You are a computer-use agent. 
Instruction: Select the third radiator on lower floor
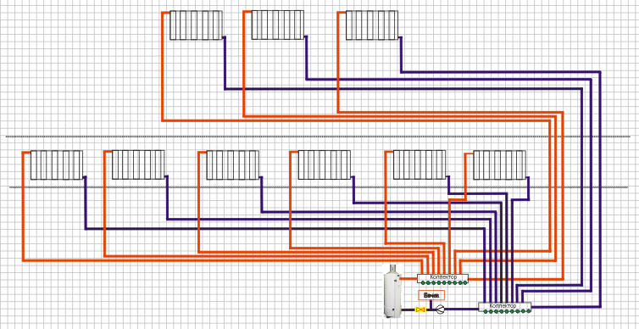[x=233, y=165]
